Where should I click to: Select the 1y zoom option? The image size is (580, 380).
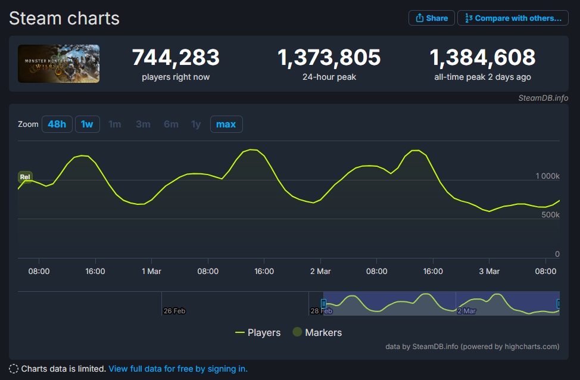click(x=196, y=124)
